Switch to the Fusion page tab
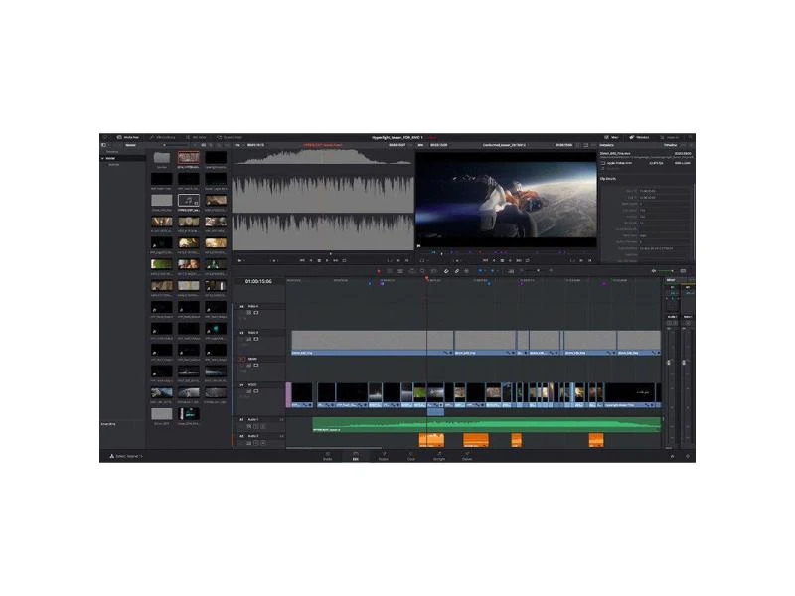The width and height of the screenshot is (795, 596). (x=384, y=456)
